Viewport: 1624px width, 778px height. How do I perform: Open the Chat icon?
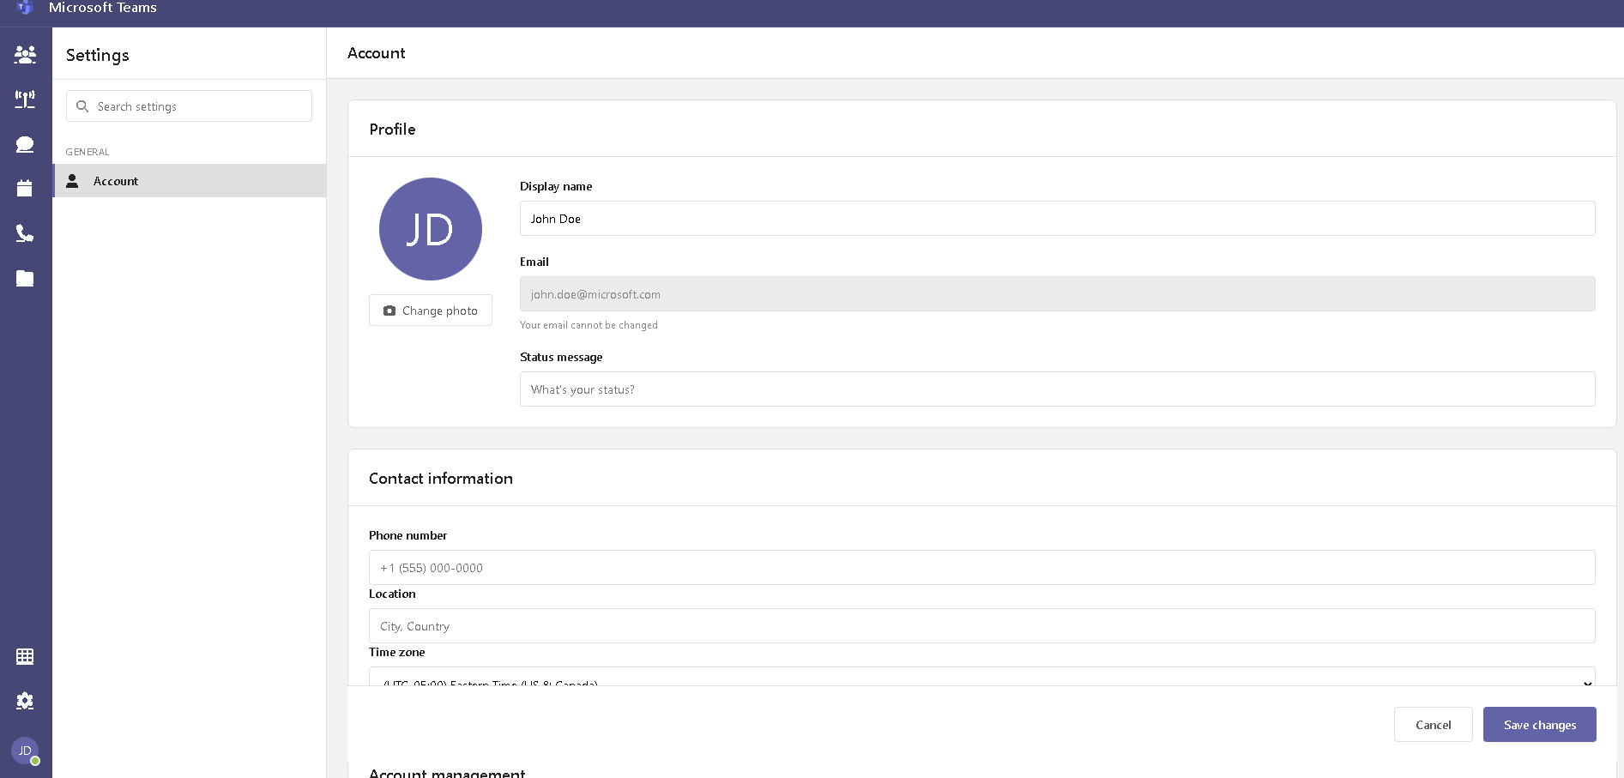25,144
